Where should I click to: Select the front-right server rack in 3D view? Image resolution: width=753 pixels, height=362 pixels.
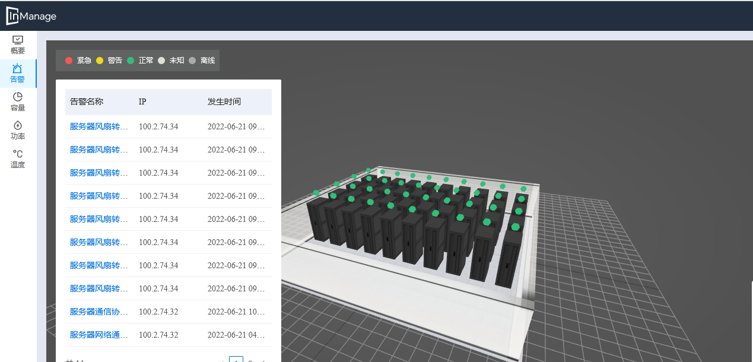click(509, 258)
